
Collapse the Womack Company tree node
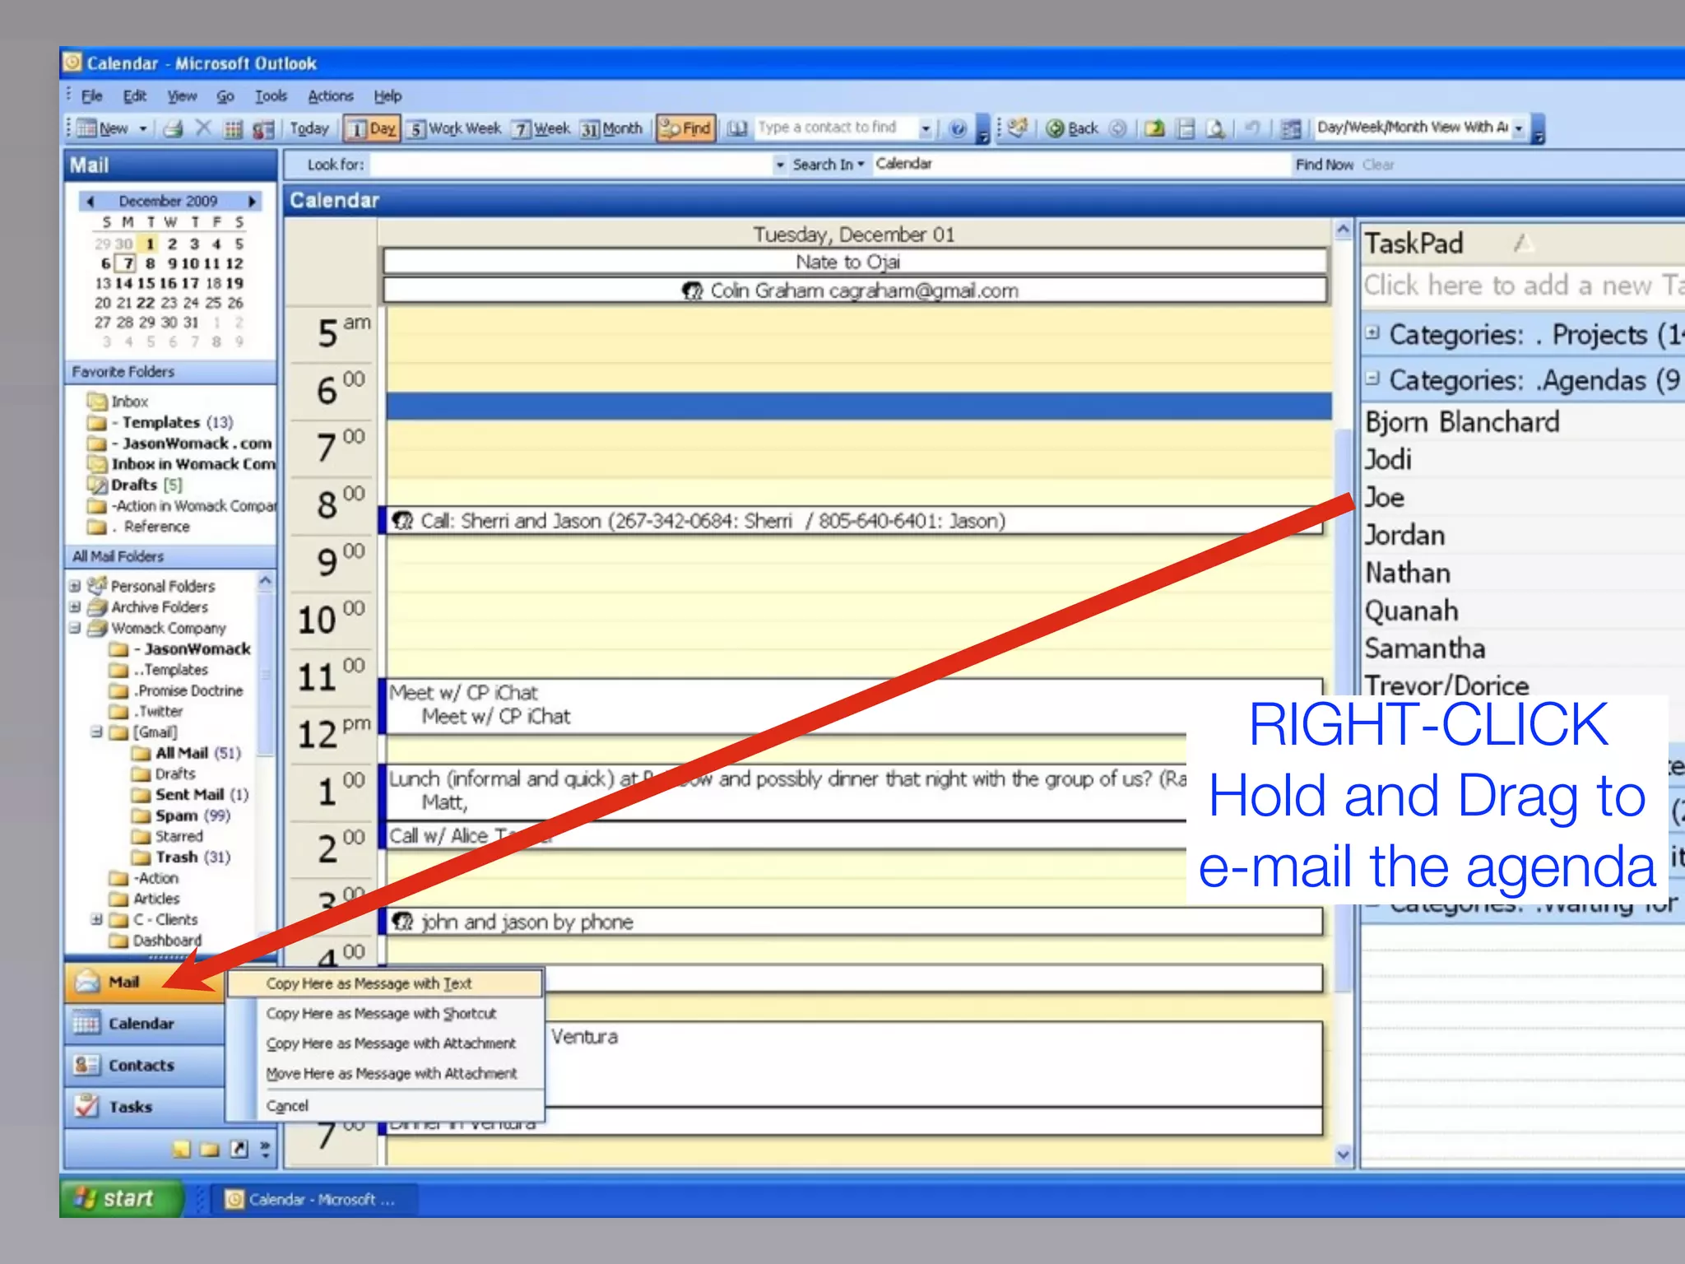tap(75, 628)
